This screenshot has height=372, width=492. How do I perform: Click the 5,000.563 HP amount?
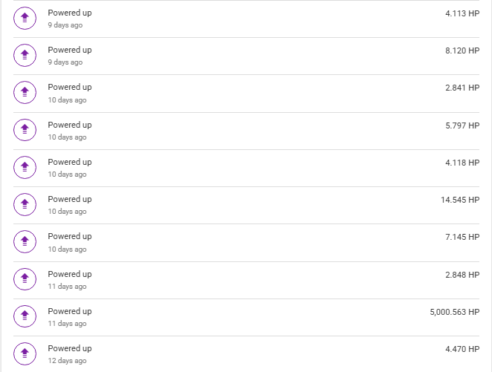pyautogui.click(x=454, y=312)
